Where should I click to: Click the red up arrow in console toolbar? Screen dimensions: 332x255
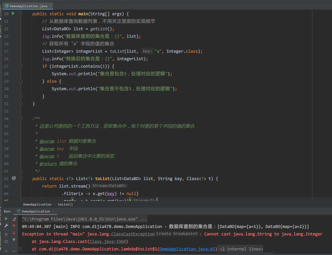(14, 226)
